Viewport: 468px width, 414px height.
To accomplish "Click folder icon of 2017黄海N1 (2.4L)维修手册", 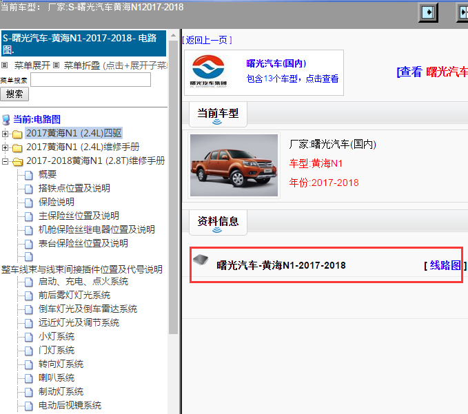I will (x=17, y=148).
